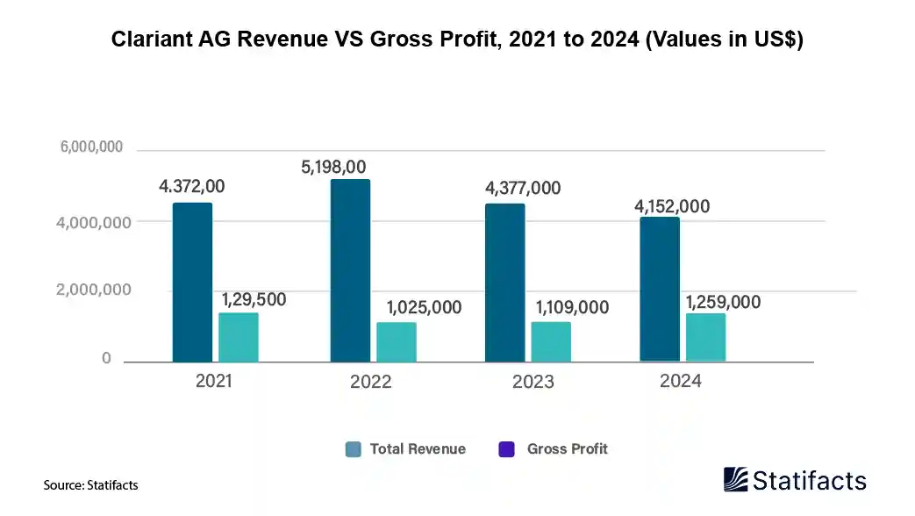The image size is (915, 516).
Task: Click the 4,000,000 y-axis label
Action: click(93, 222)
